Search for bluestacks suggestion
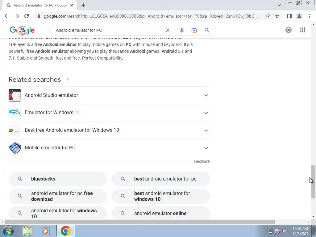 coord(58,179)
